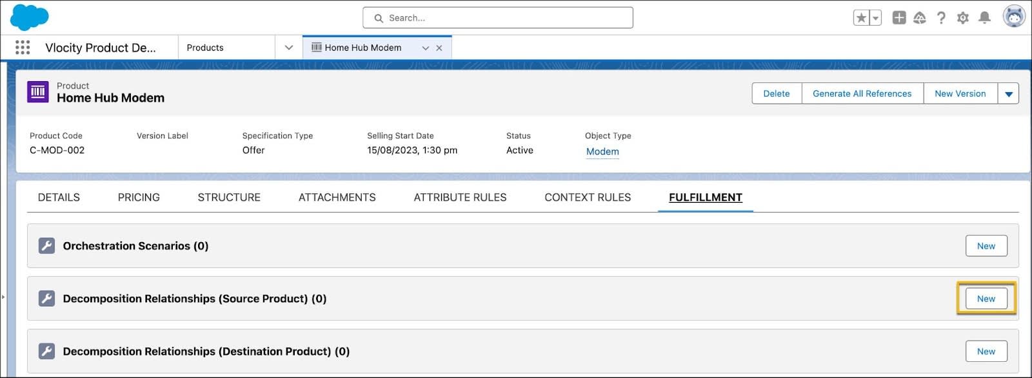Open Orchestration Scenarios (0) related list
This screenshot has width=1032, height=378.
[135, 246]
